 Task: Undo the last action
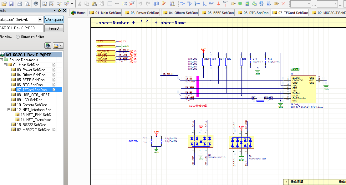(140, 3)
